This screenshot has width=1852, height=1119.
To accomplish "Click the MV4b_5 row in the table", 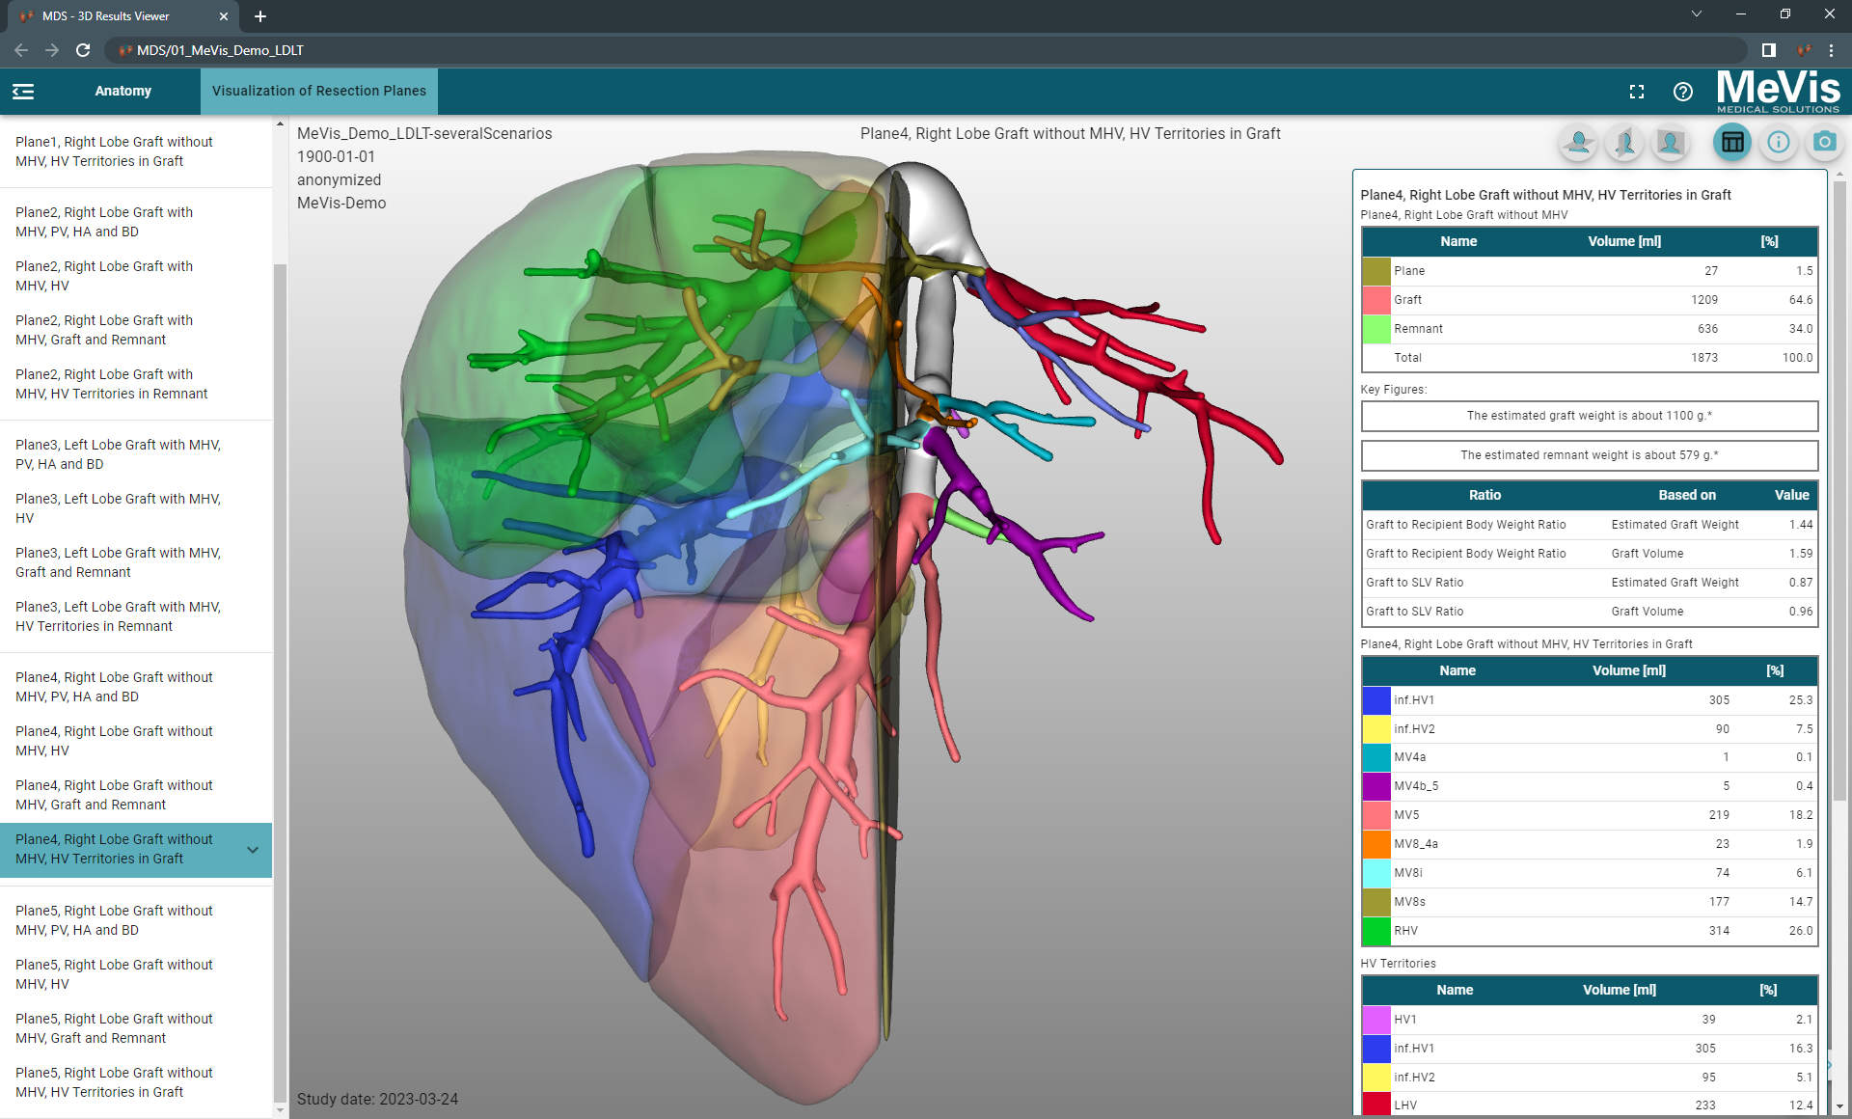I will point(1590,786).
